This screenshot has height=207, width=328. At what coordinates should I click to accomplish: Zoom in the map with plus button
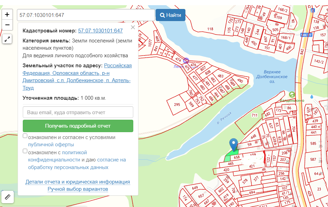(7, 14)
